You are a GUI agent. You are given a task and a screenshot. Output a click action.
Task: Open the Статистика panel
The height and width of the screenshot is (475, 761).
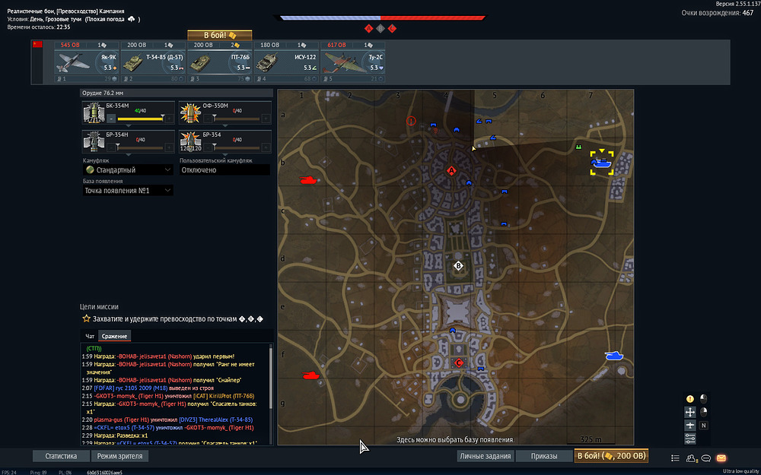coord(61,456)
